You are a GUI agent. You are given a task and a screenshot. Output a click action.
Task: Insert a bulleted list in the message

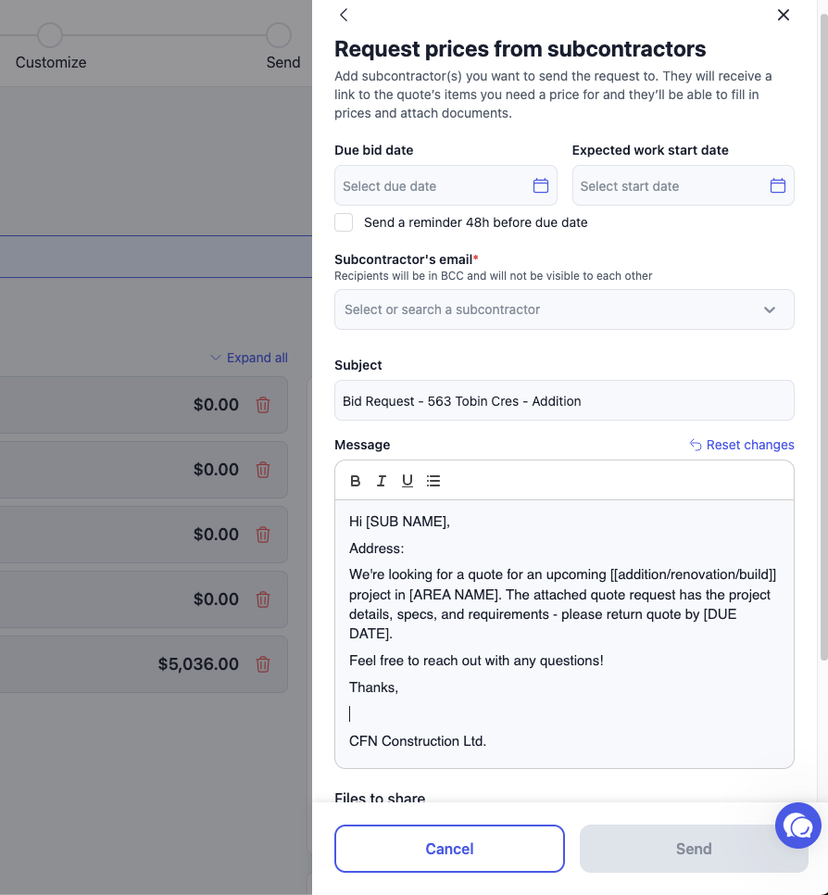point(433,481)
